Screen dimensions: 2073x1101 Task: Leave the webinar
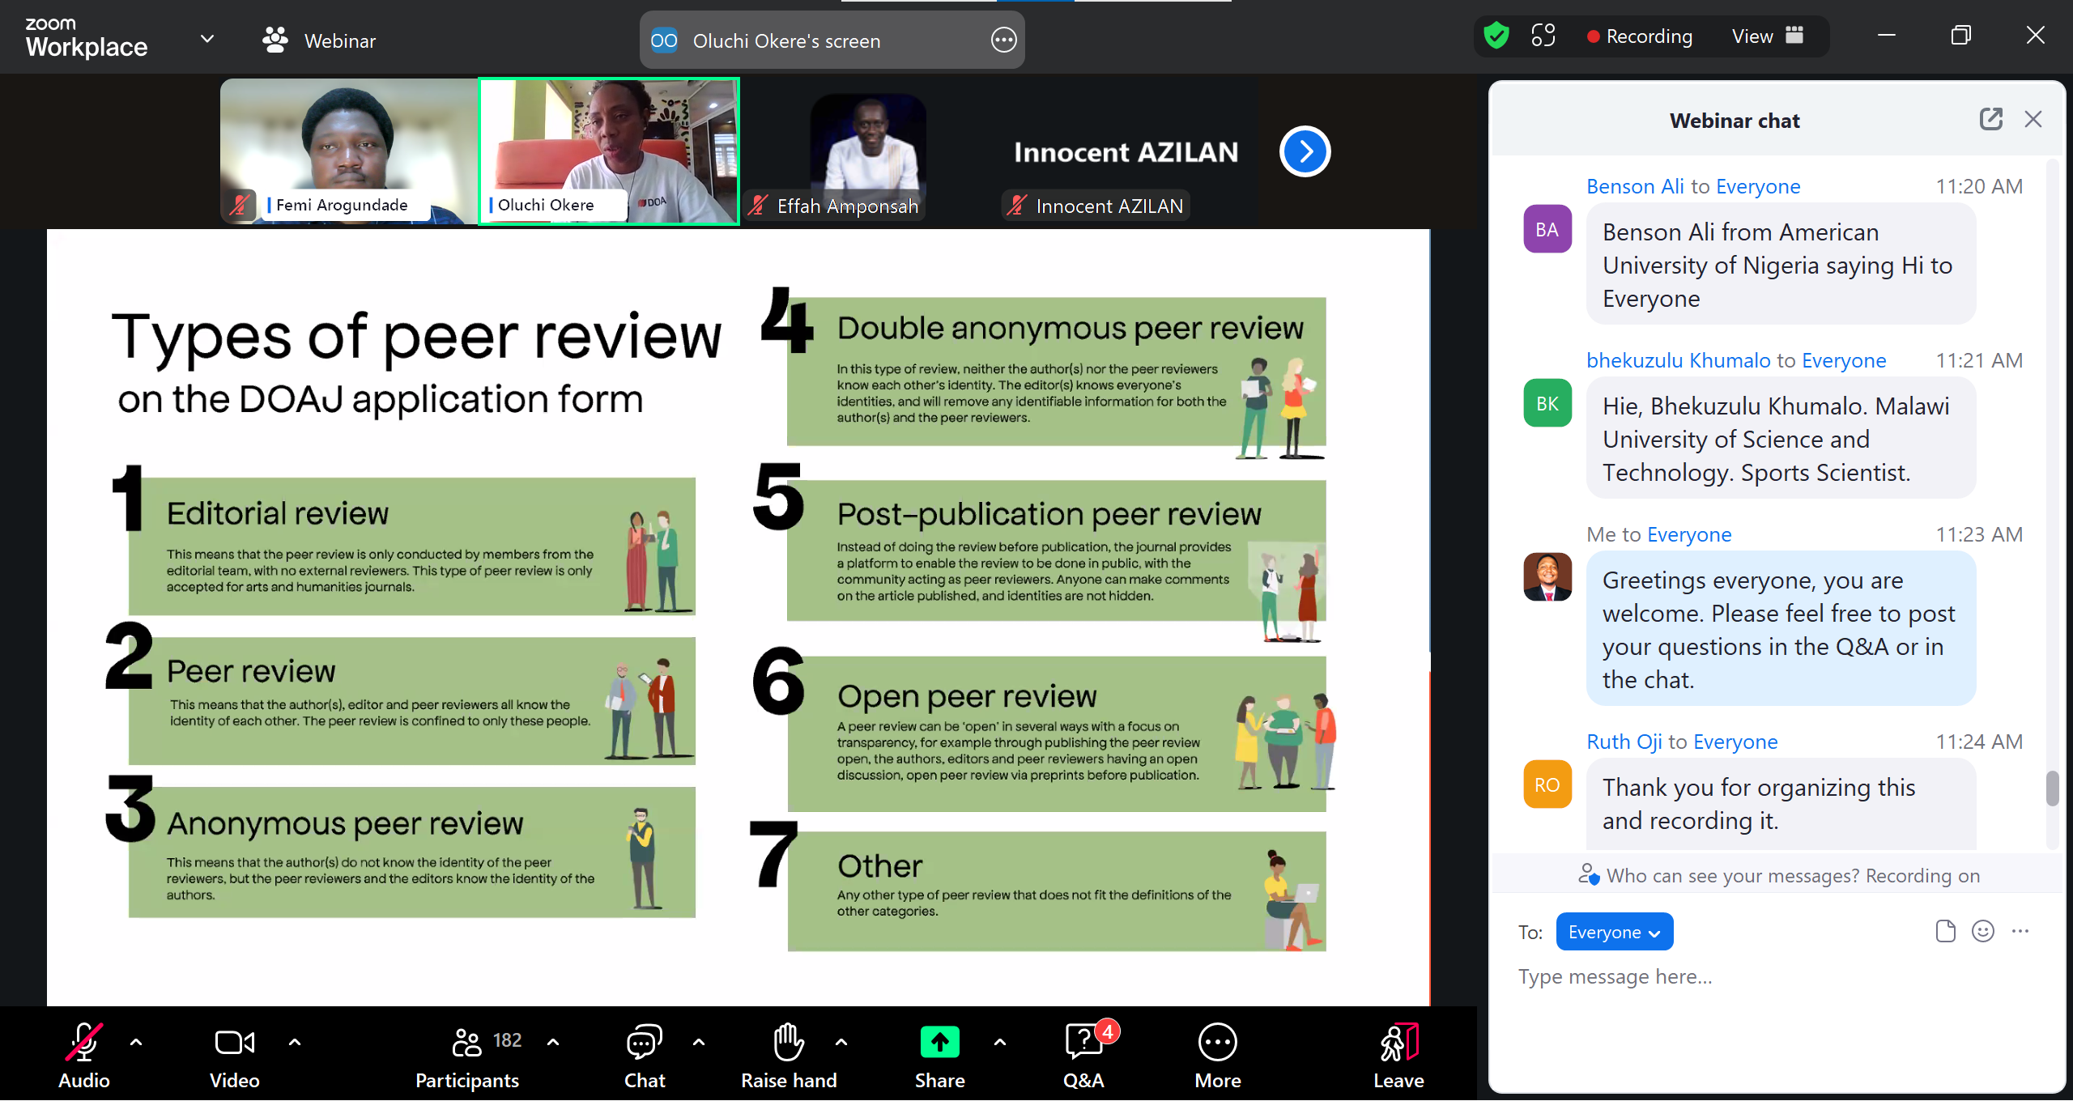[1398, 1056]
